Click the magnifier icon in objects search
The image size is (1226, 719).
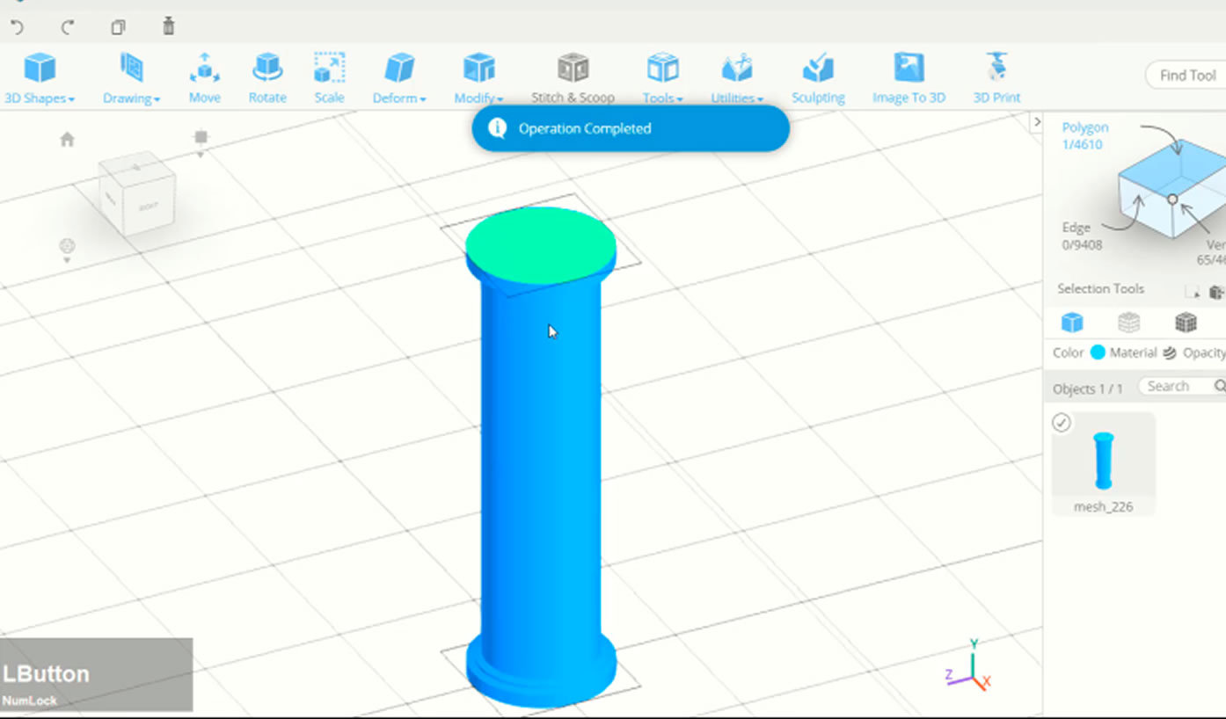(1219, 386)
